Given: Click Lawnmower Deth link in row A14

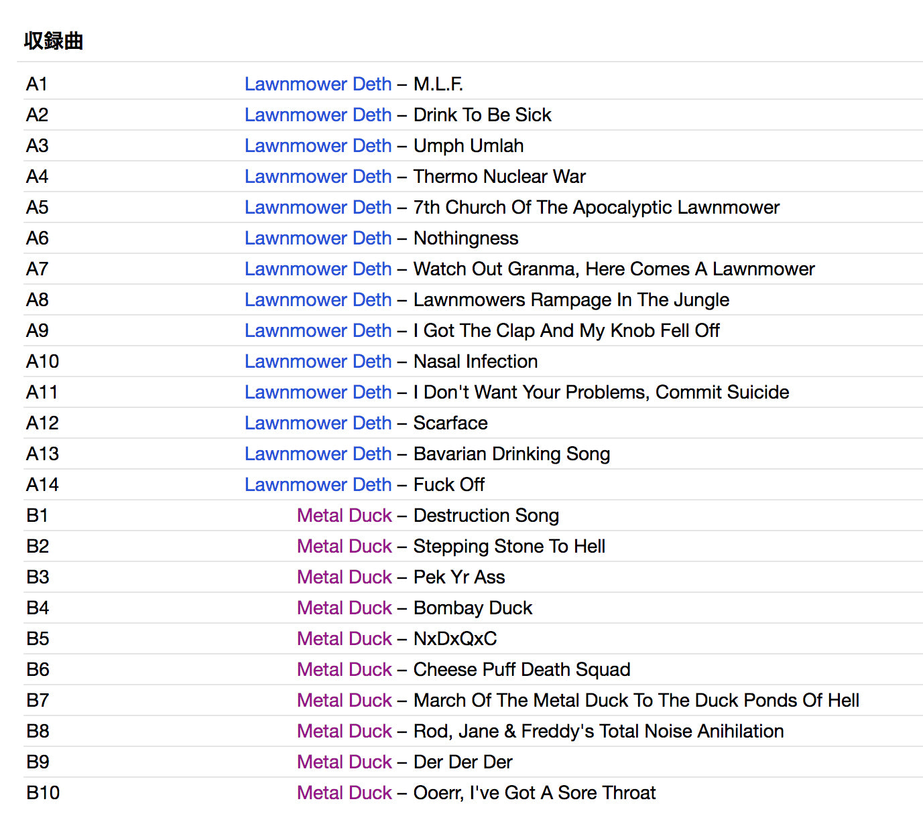Looking at the screenshot, I should tap(318, 484).
